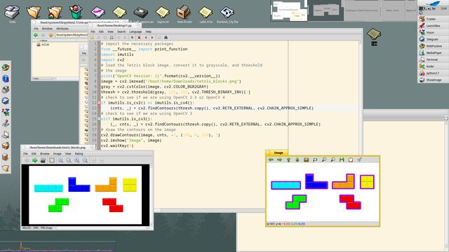This screenshot has width=449, height=252.
Task: Open Koder Search menu
Action: [121, 31]
